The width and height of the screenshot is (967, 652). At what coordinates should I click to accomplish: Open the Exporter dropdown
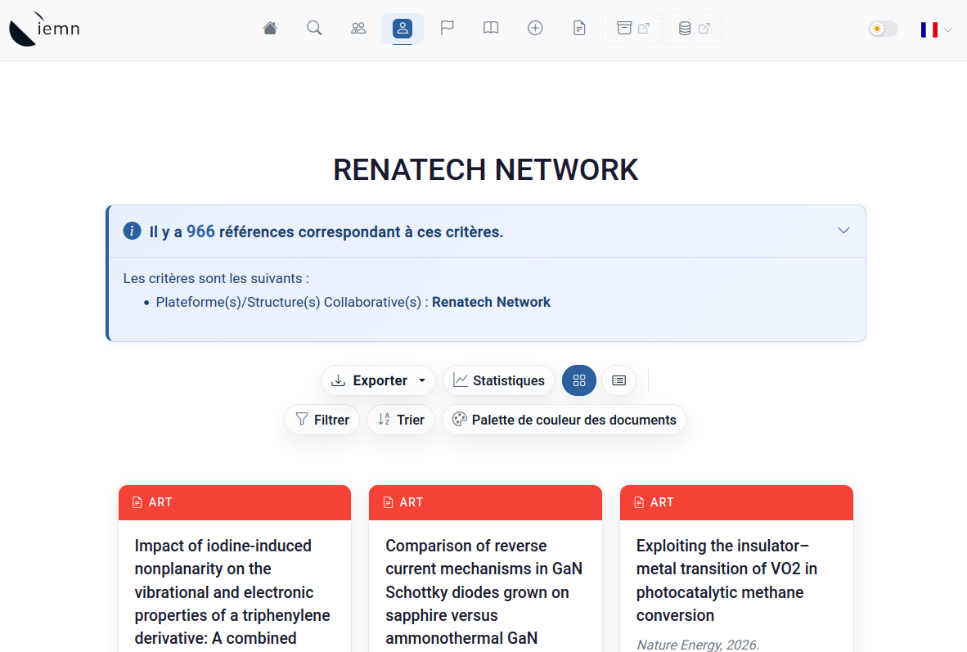click(378, 380)
